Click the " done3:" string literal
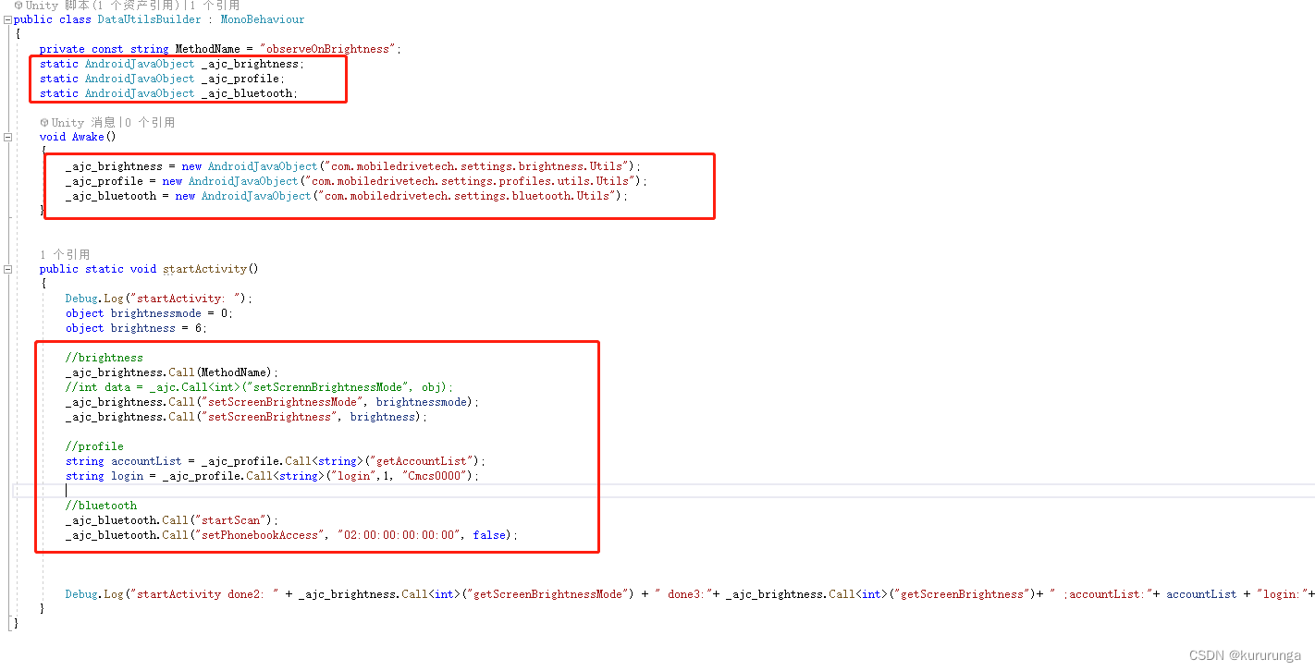 point(682,594)
